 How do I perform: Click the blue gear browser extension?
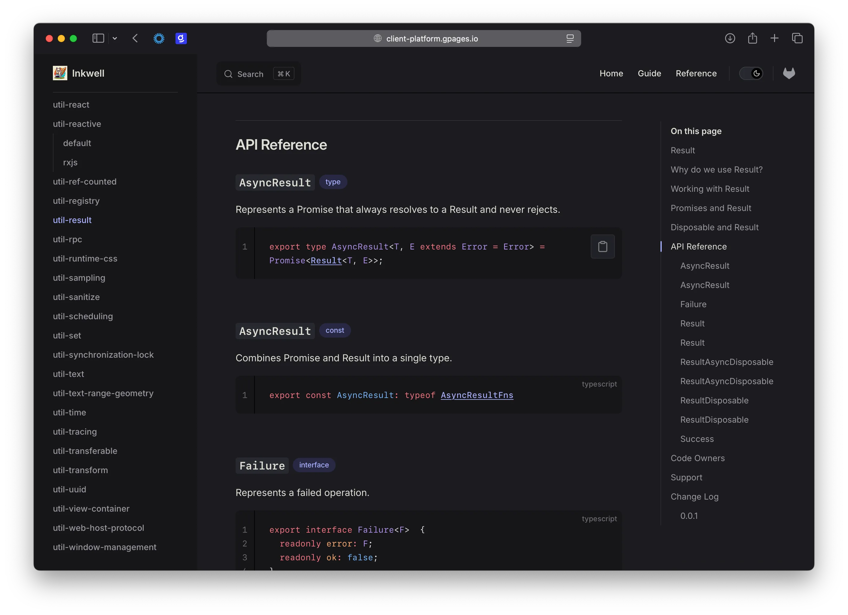tap(159, 38)
